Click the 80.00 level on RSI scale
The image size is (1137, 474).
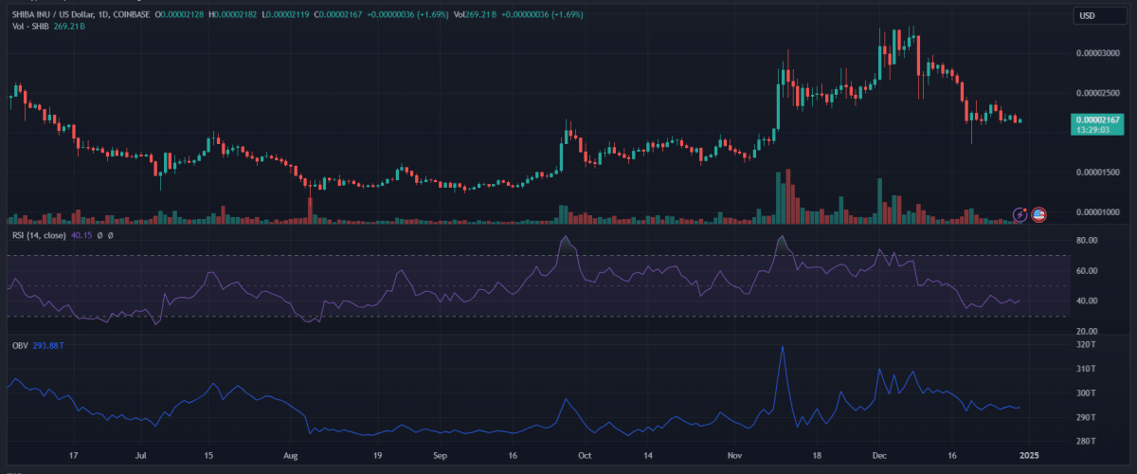(1090, 241)
